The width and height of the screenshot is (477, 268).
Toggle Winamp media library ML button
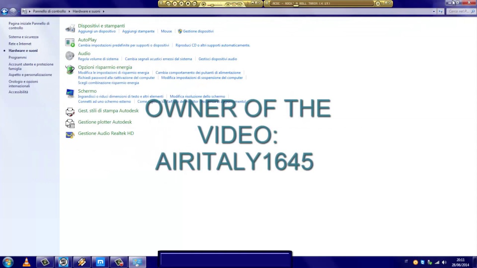pos(240,4)
